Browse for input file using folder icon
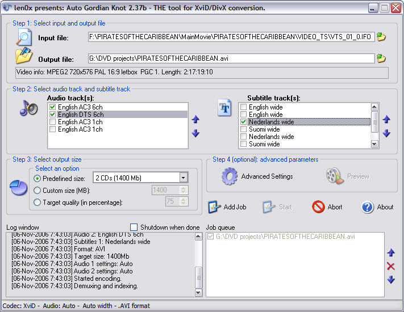 (381, 37)
